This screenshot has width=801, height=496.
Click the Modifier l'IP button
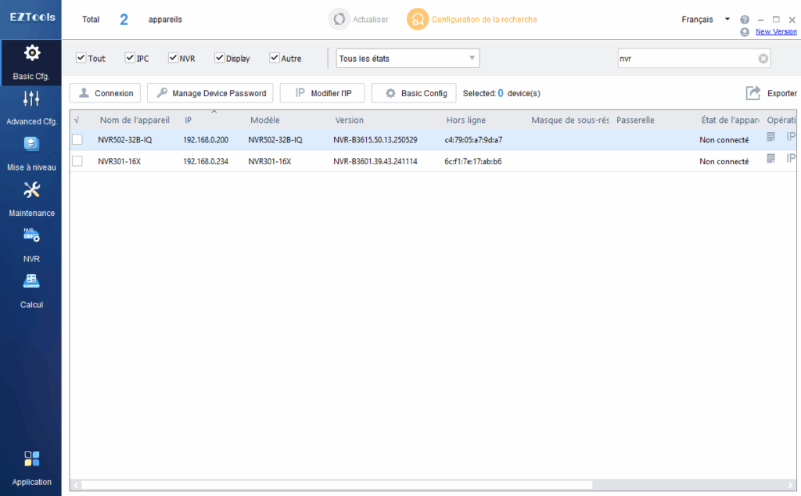322,93
